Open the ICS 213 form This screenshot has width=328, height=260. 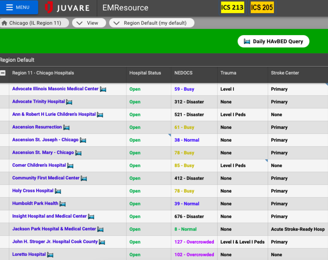(232, 8)
